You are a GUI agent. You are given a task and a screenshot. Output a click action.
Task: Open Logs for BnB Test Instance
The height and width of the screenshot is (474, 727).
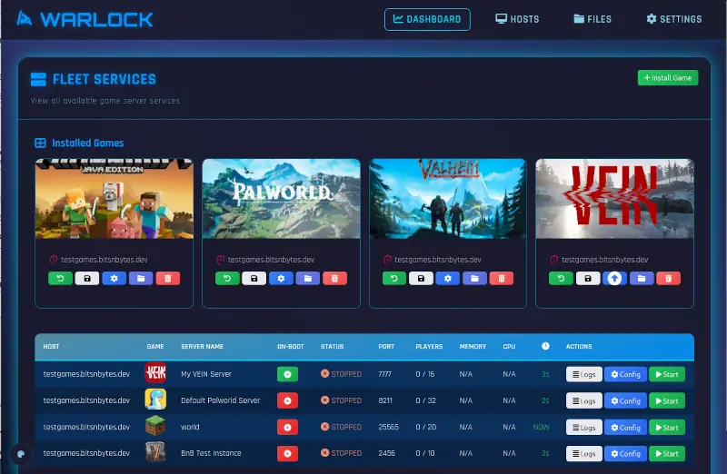click(x=583, y=454)
